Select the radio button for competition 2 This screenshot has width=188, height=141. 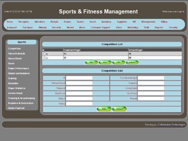pyautogui.click(x=44, y=58)
